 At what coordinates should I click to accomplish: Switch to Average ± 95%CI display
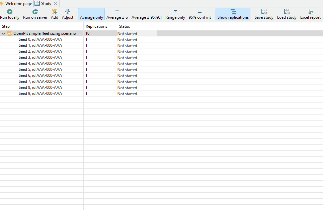147,14
